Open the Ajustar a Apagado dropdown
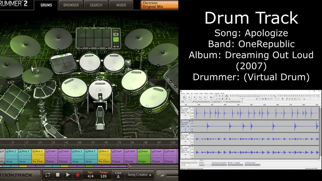Viewport: 322px width, 181px height. click(205, 165)
